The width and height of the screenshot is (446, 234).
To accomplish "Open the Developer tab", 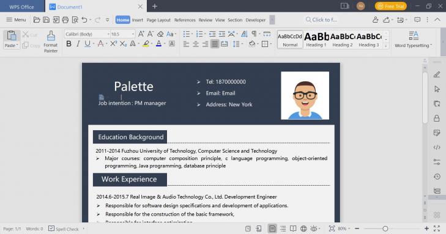I will coord(256,20).
